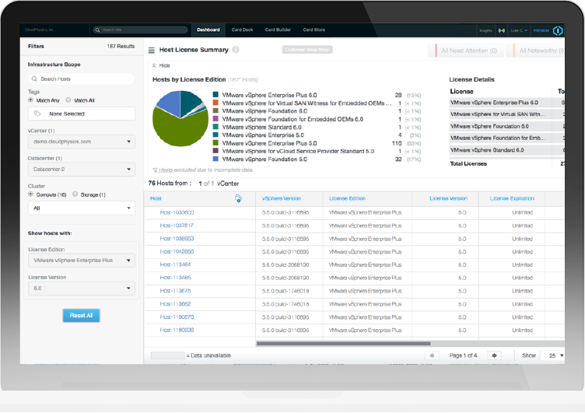Open the hamburger menu beside Host License Summary
The width and height of the screenshot is (585, 413).
tap(152, 50)
